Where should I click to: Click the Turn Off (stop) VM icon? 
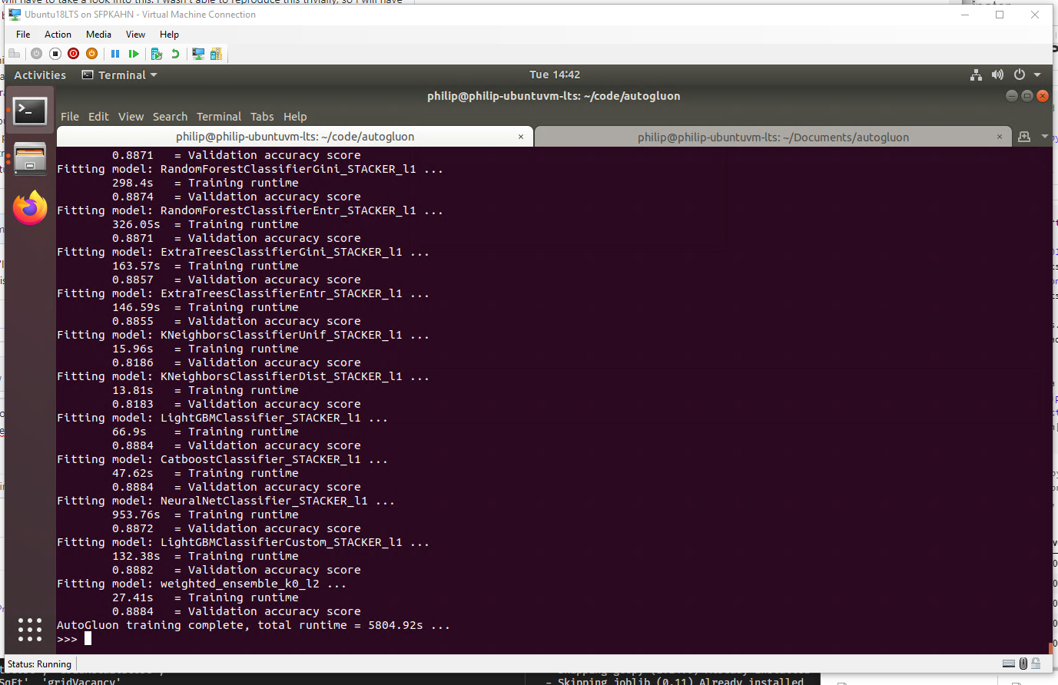[55, 54]
